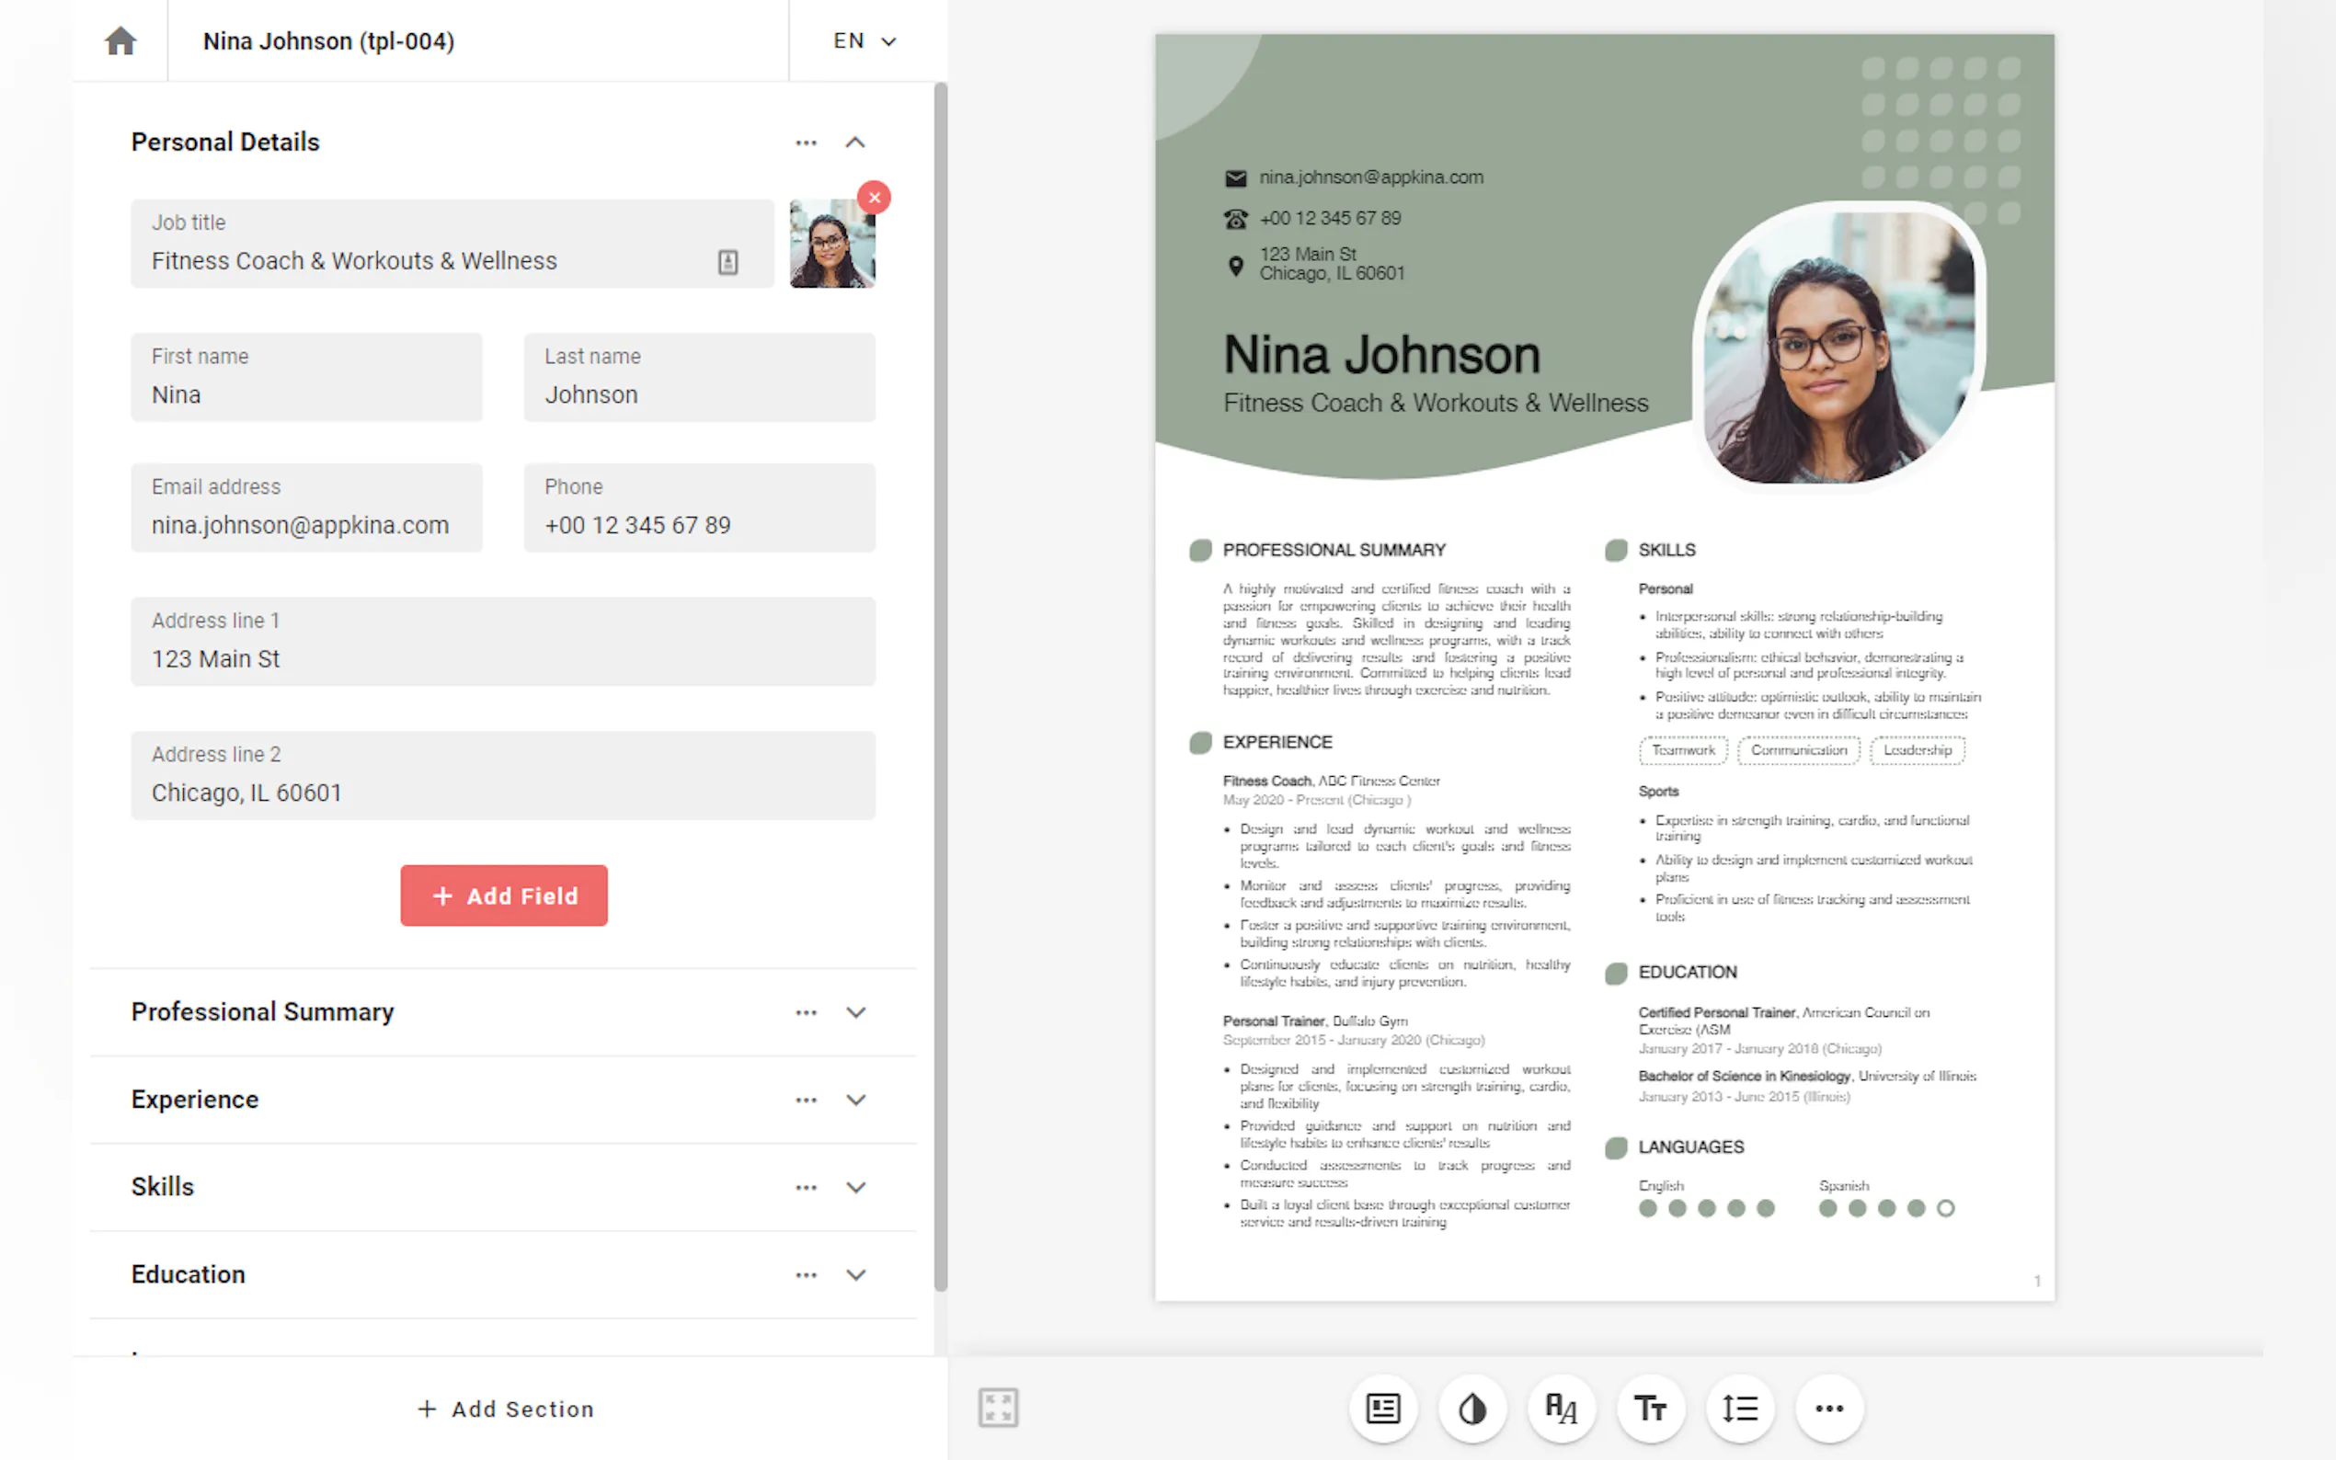
Task: Click the Add Field button
Action: click(504, 895)
